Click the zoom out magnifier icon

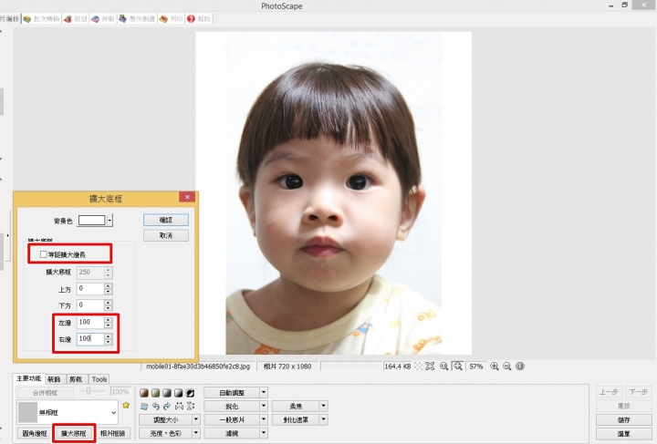click(507, 367)
